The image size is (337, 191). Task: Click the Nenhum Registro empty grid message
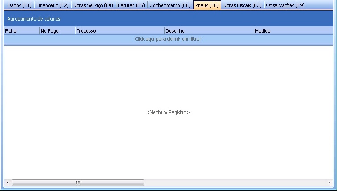[x=168, y=113]
